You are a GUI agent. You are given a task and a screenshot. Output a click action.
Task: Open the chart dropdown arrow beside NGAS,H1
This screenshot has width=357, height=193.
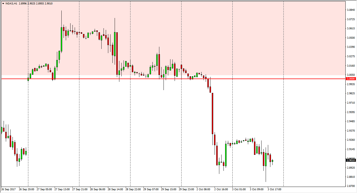(x=3, y=4)
